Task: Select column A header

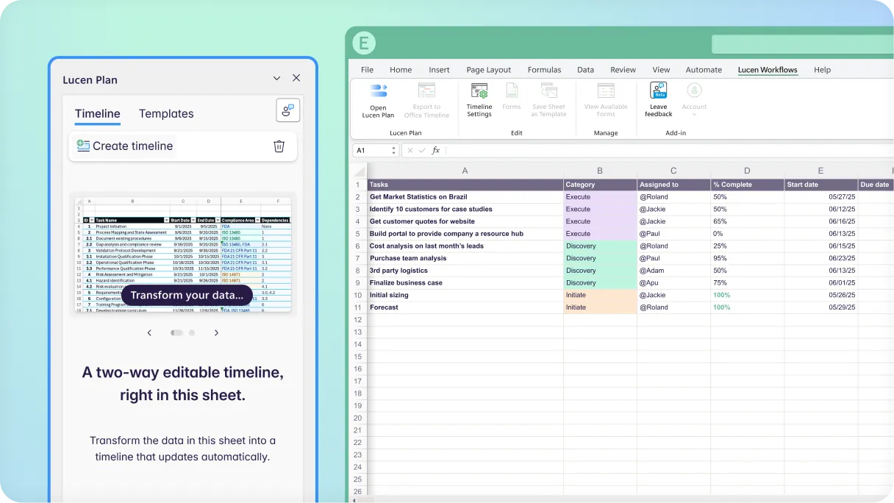Action: 465,171
